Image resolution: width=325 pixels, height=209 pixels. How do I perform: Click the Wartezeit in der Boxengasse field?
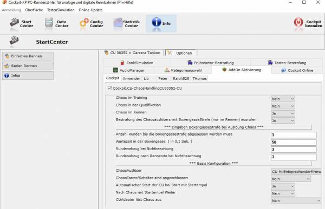(294, 142)
